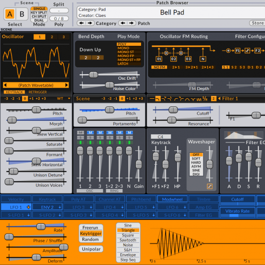
Task: Unmute the noise N mixer channel
Action: pyautogui.click(x=129, y=132)
